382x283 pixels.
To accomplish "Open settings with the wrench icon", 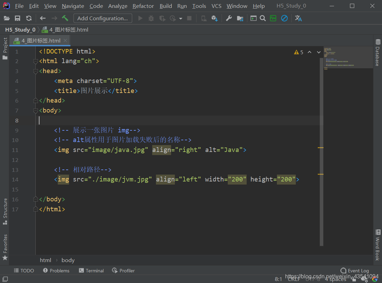I will click(x=229, y=18).
